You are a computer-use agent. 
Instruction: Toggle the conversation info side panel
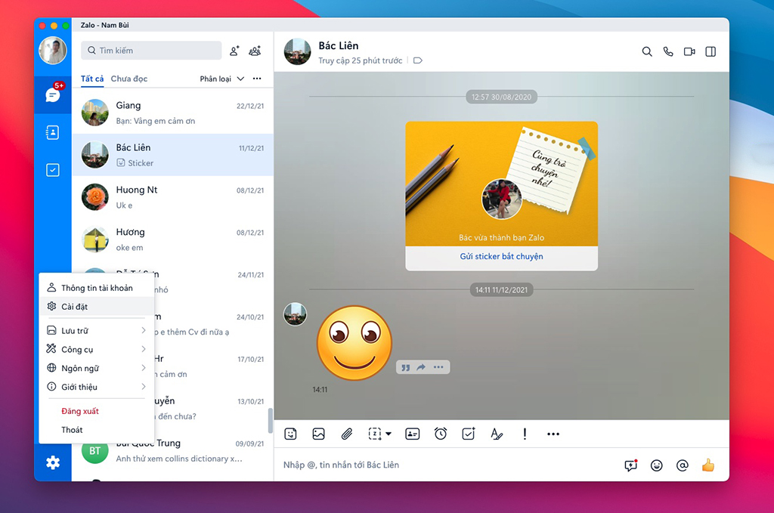point(711,51)
